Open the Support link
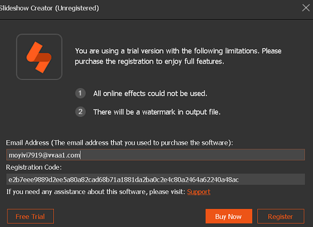Screen dimensions: 313x227 coord(199,192)
